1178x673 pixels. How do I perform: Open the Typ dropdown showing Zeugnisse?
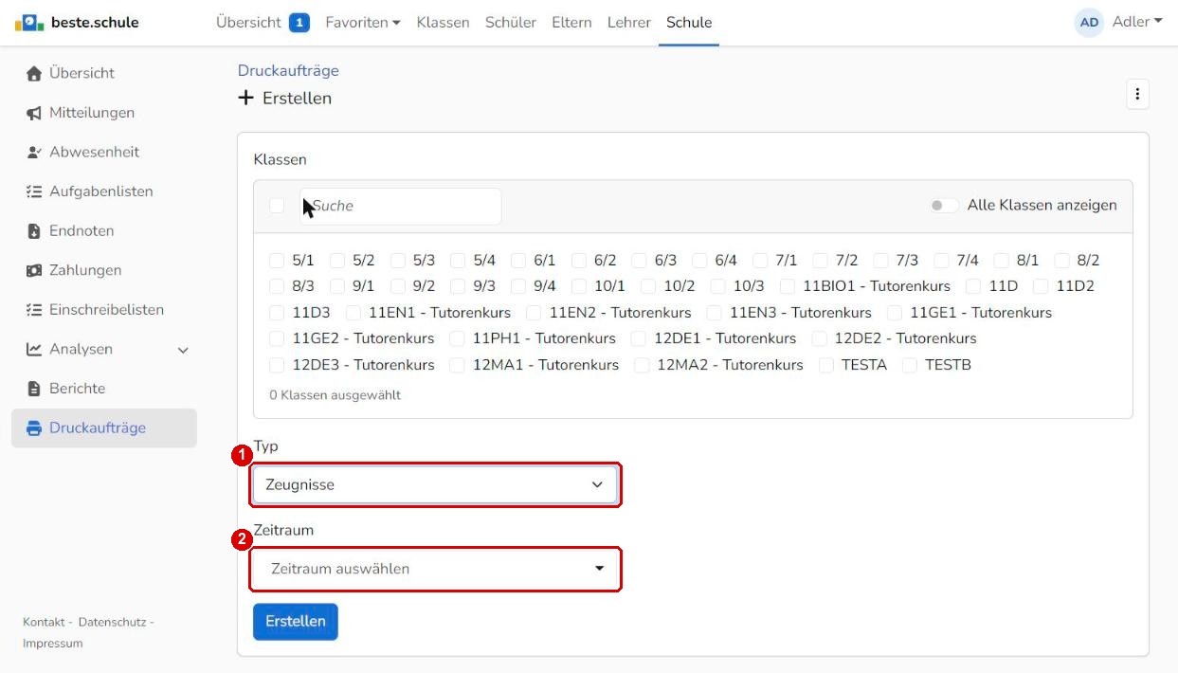coord(435,485)
